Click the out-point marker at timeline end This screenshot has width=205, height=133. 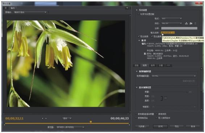[x=129, y=125]
